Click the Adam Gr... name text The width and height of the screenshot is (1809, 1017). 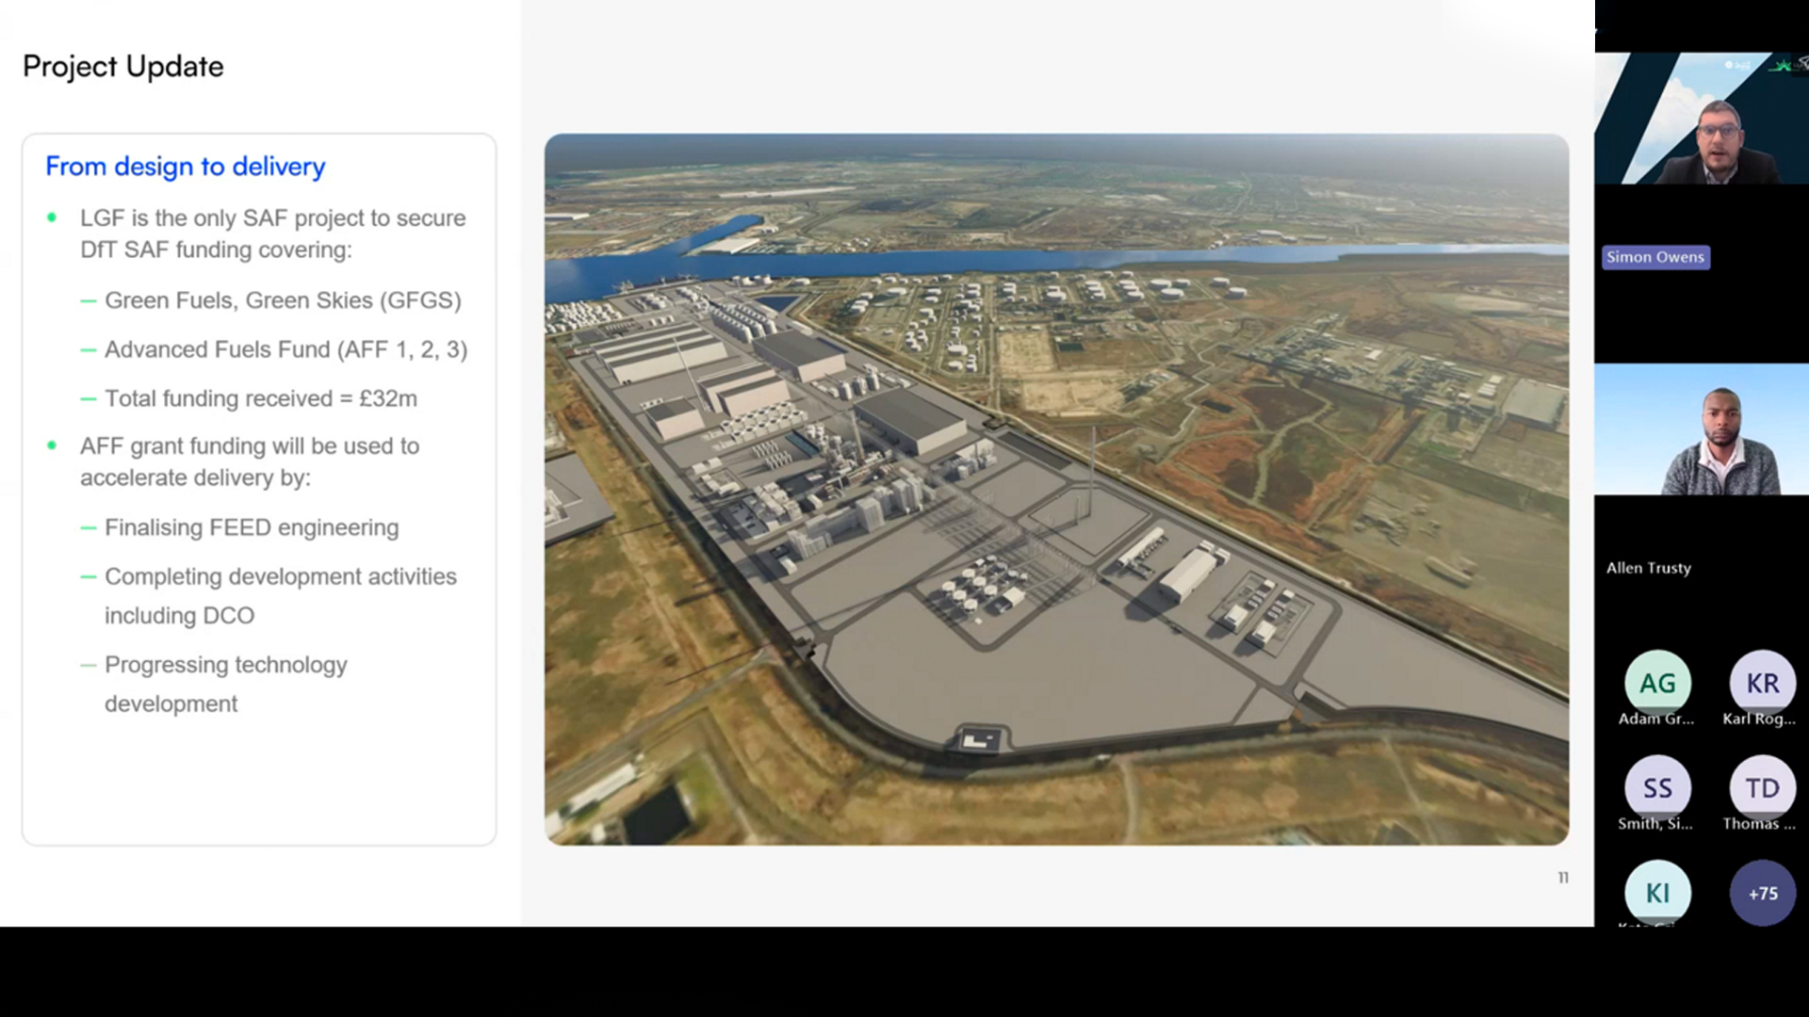pyautogui.click(x=1655, y=718)
